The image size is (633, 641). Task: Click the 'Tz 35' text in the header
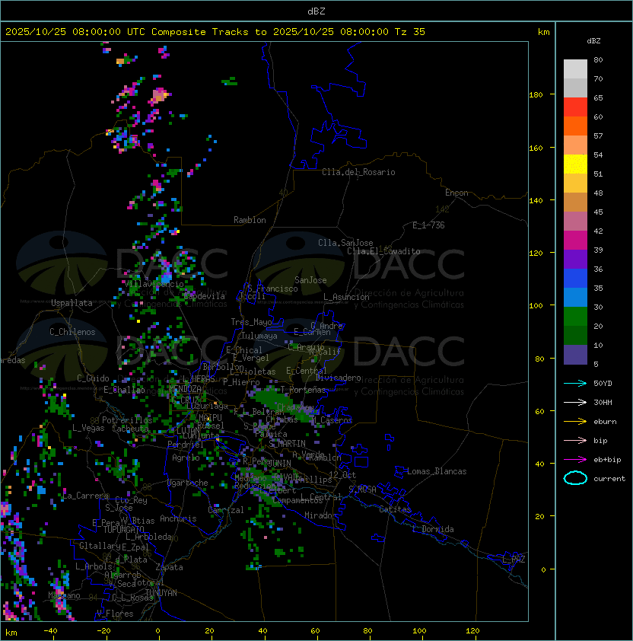(x=410, y=32)
